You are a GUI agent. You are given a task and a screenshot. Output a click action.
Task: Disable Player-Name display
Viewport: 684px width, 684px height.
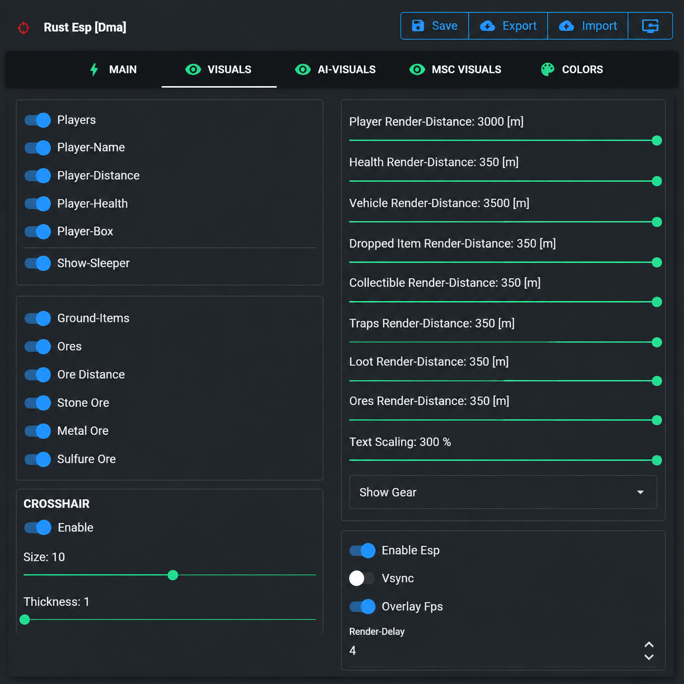click(38, 148)
